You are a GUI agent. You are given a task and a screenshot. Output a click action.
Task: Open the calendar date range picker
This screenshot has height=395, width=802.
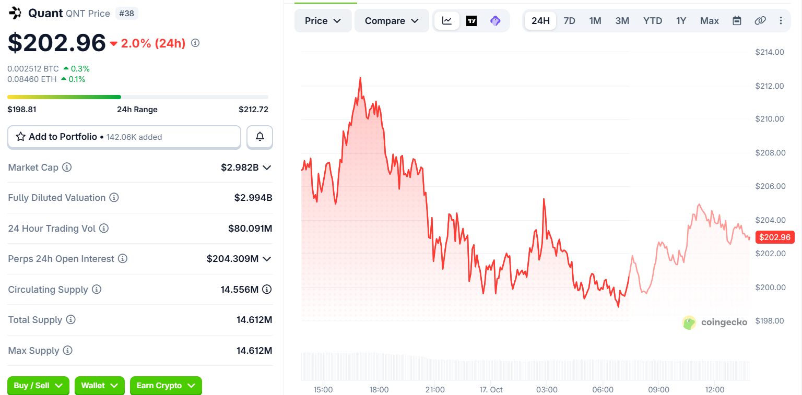click(x=737, y=21)
